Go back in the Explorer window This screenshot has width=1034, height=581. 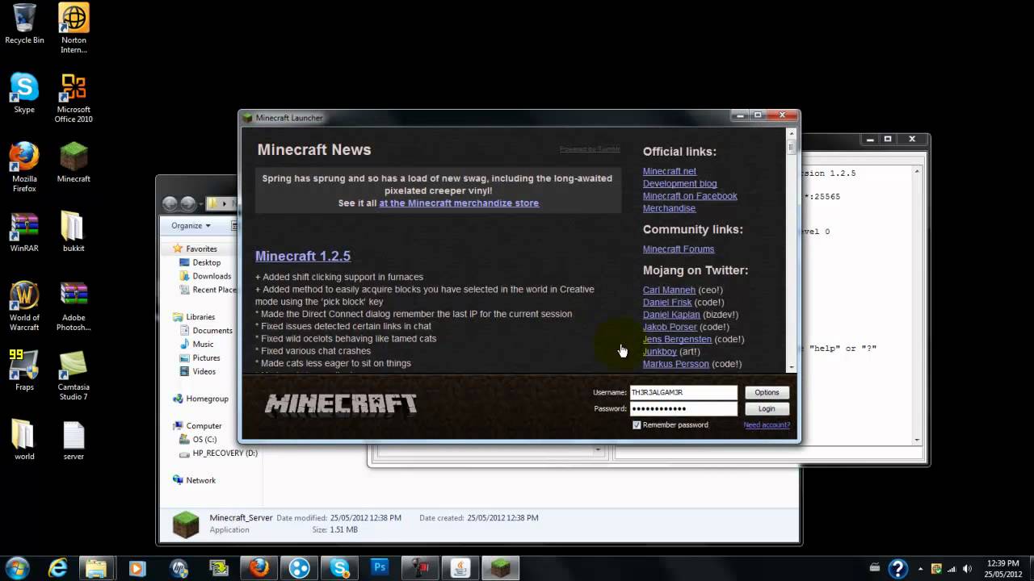170,203
